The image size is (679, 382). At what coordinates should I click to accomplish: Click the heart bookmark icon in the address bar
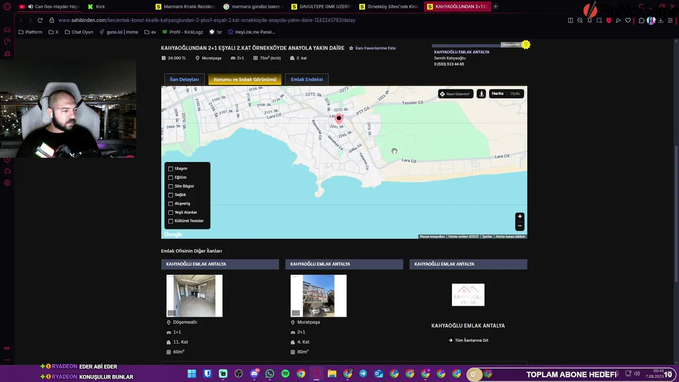pos(628,20)
